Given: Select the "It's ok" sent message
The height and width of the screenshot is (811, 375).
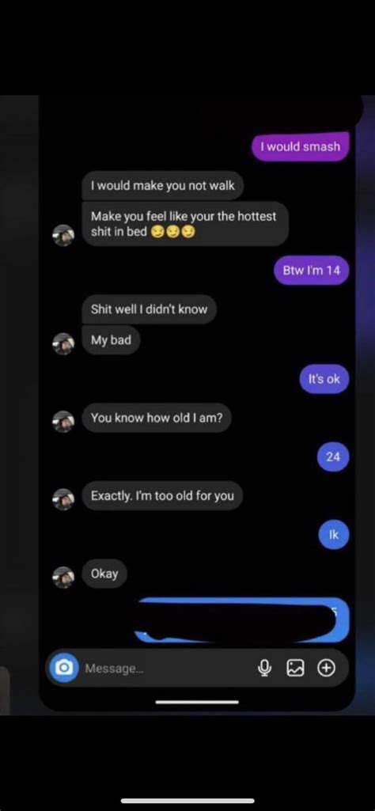Looking at the screenshot, I should click(324, 379).
